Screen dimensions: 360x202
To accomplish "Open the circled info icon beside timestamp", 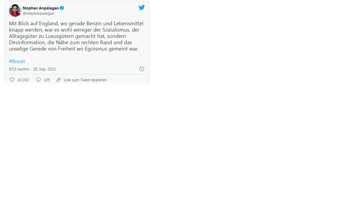I will pyautogui.click(x=142, y=69).
